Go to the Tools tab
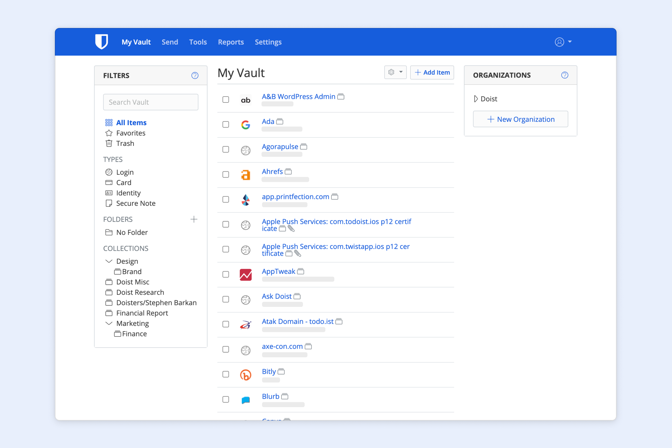 [198, 42]
